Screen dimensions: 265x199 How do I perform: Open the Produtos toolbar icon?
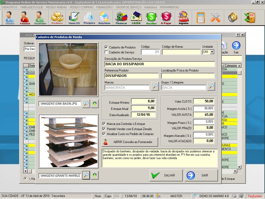[x=57, y=18]
